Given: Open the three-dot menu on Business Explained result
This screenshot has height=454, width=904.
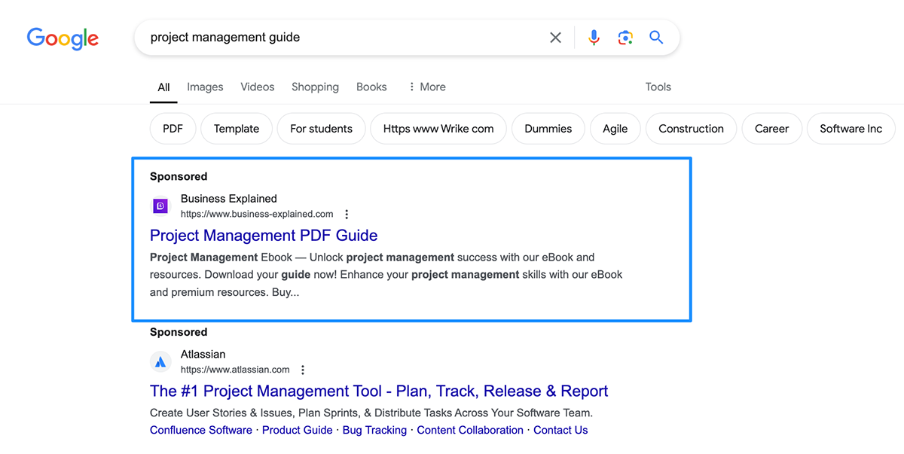Looking at the screenshot, I should tap(346, 214).
